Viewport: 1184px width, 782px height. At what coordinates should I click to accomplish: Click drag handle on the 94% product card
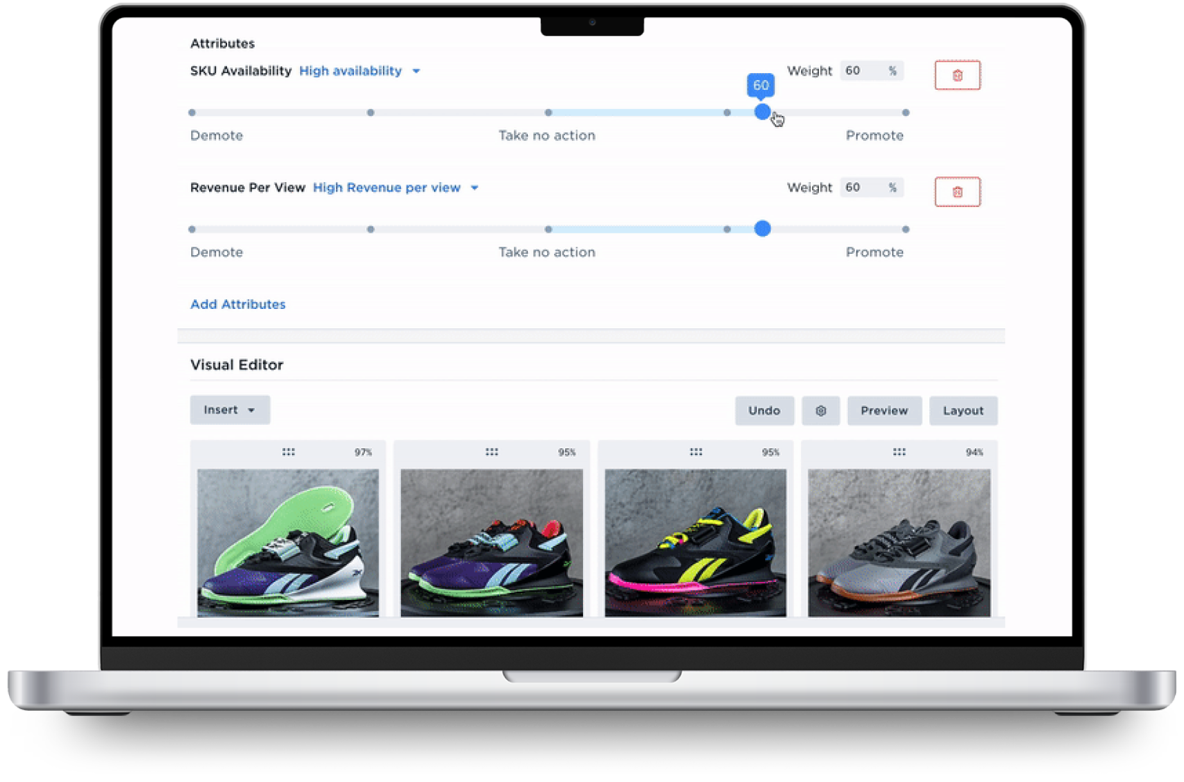point(899,452)
